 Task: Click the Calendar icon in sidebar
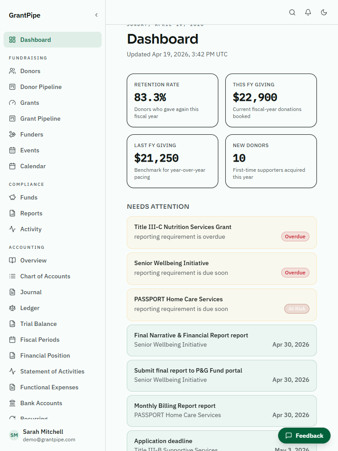(12, 166)
